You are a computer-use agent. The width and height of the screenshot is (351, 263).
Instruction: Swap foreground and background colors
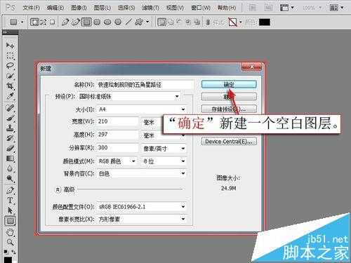13,252
